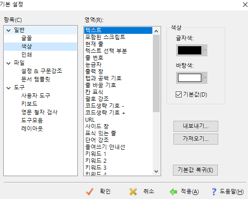The height and width of the screenshot is (199, 248).
Task: Select 들여쓰기 안내선 list entry
Action: (x=119, y=147)
